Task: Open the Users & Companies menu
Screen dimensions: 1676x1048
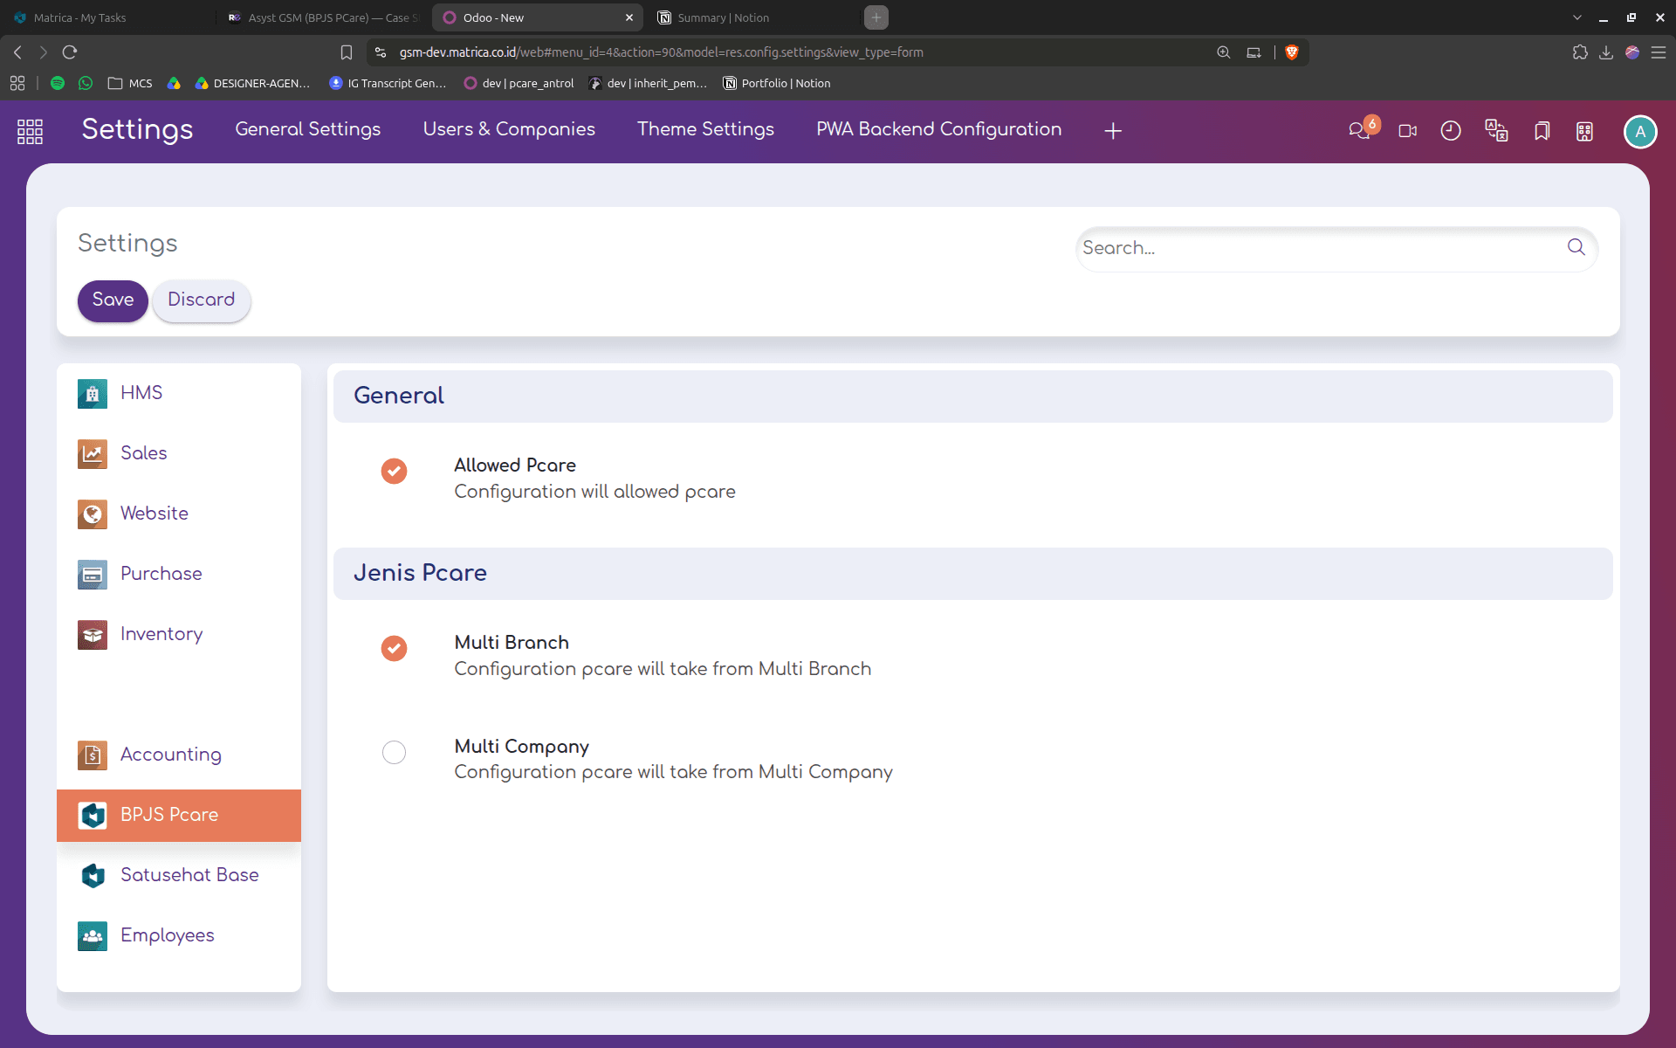Action: (509, 129)
